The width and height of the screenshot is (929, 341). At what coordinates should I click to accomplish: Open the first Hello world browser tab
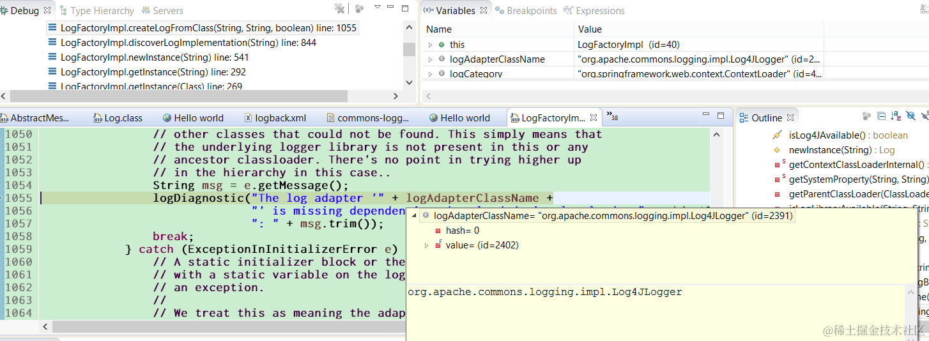point(194,118)
